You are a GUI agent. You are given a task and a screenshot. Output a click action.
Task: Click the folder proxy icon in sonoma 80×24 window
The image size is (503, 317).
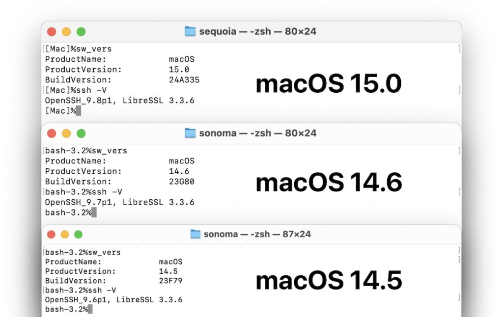click(x=191, y=132)
